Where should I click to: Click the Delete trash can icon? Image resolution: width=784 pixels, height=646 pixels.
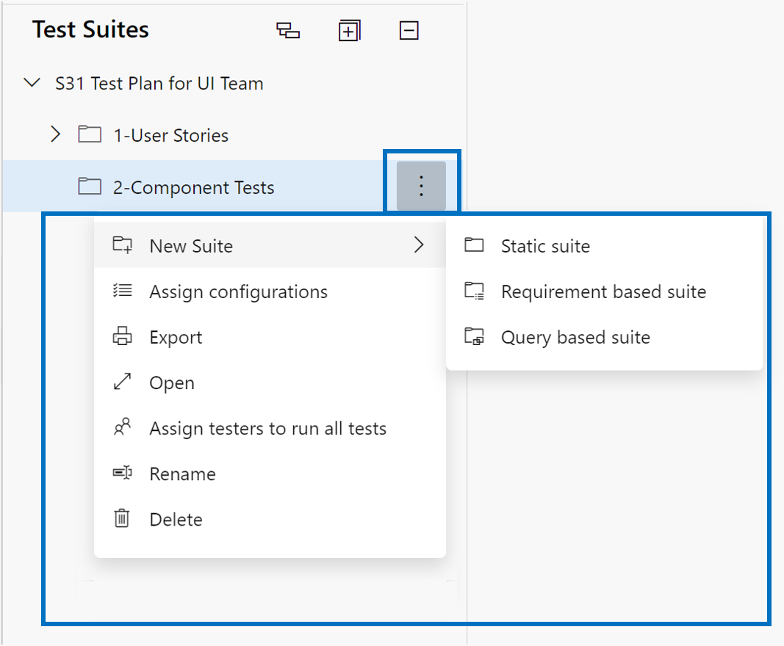point(122,519)
